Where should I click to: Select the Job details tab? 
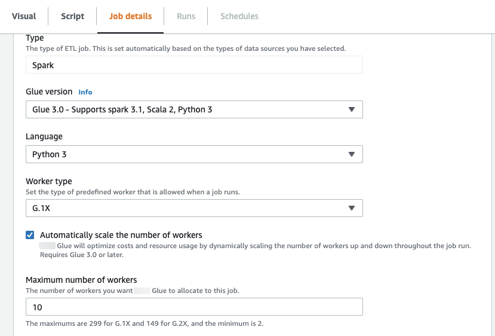(x=130, y=16)
